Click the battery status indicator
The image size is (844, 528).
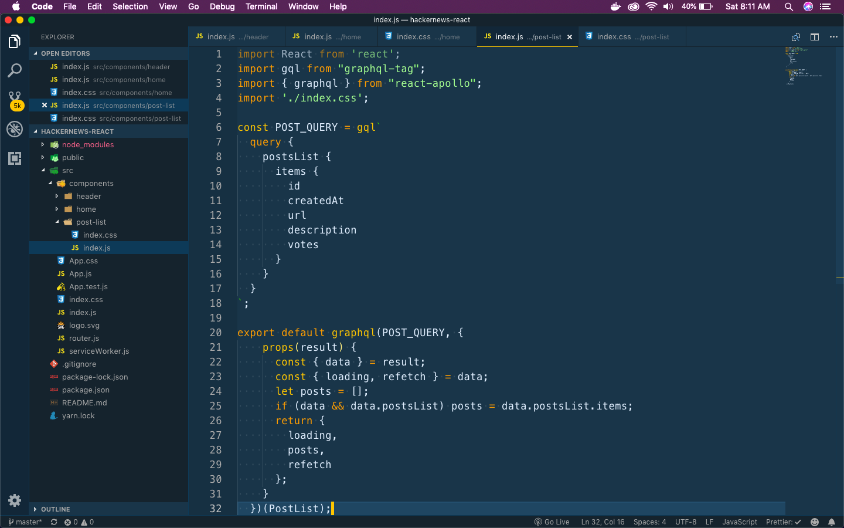[697, 6]
